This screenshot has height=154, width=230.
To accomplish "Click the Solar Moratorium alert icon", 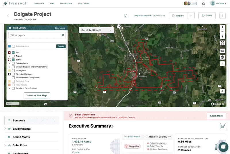I will 70,116.
